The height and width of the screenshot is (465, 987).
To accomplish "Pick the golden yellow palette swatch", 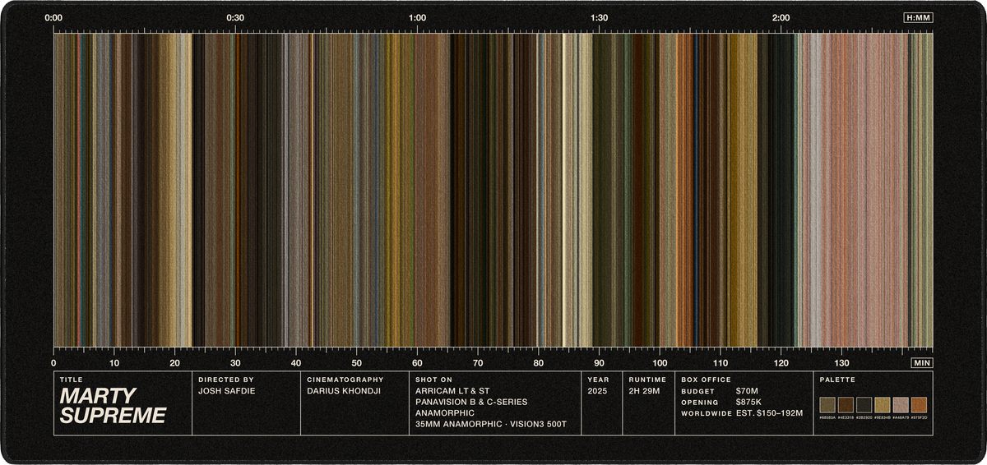I will point(883,405).
